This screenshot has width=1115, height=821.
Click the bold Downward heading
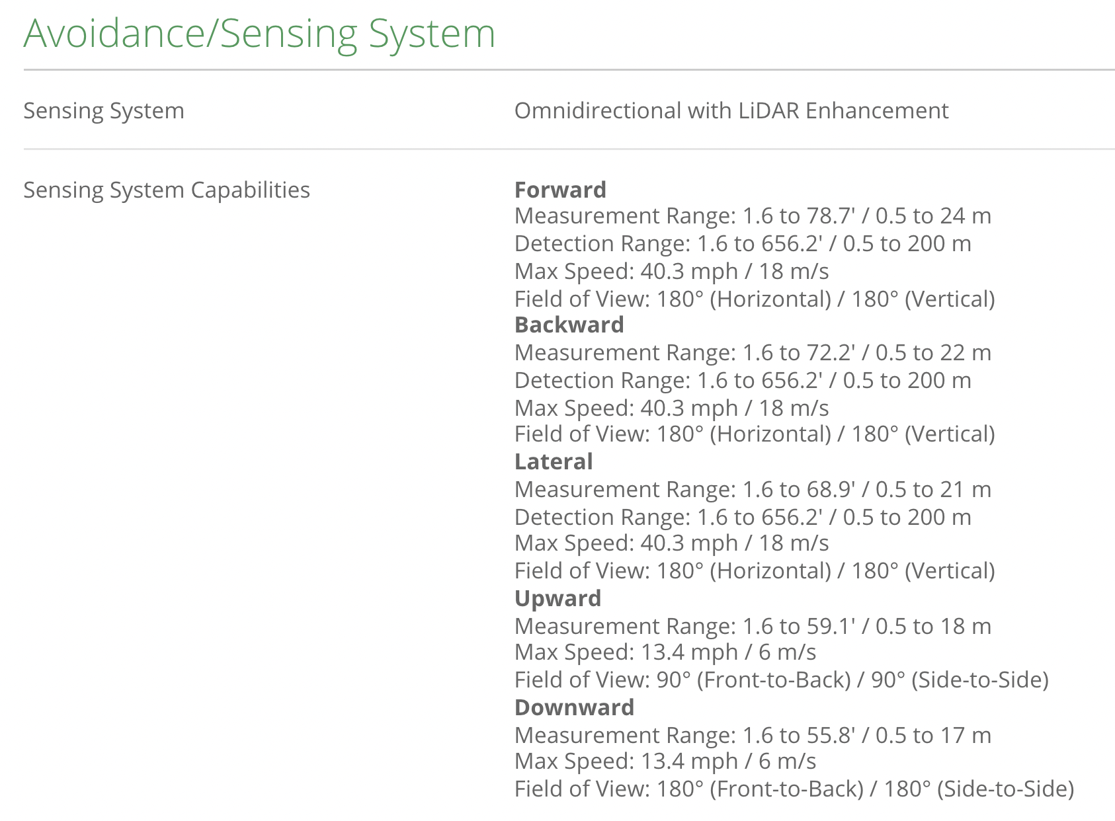click(x=574, y=707)
